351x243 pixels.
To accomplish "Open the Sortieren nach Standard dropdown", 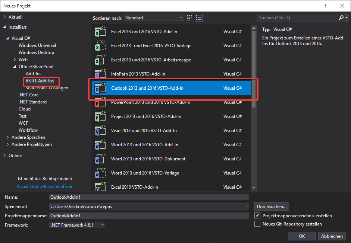I will coord(154,18).
